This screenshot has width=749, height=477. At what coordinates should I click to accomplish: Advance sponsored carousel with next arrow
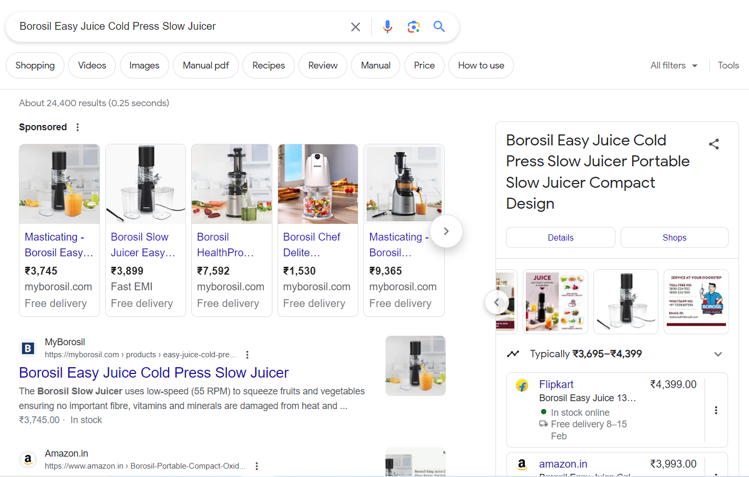click(446, 231)
